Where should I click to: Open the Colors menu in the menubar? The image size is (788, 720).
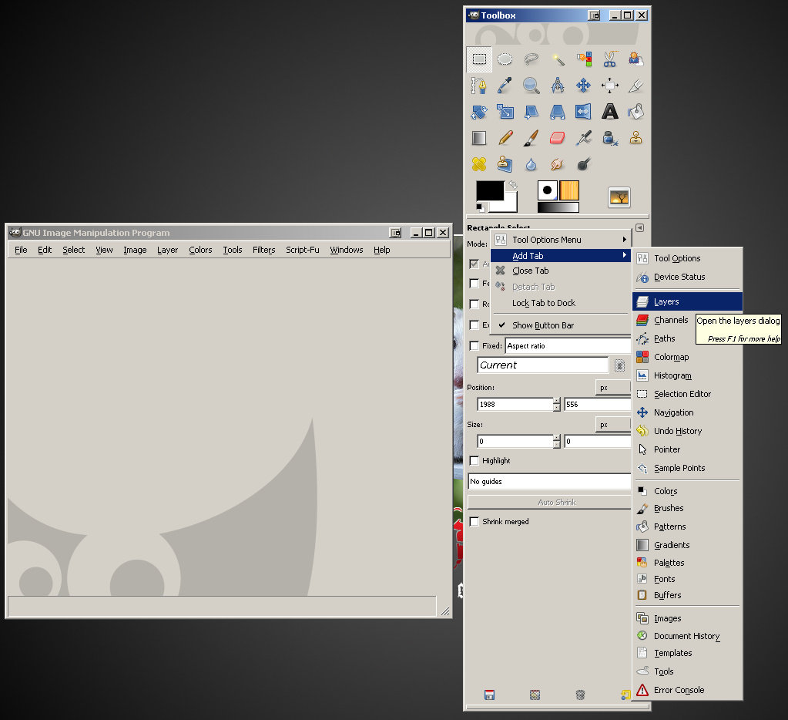(x=200, y=250)
